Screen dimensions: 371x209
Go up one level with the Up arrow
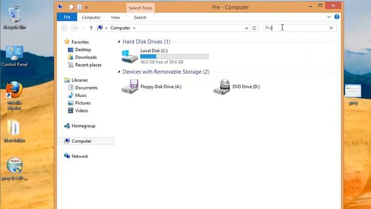[91, 28]
